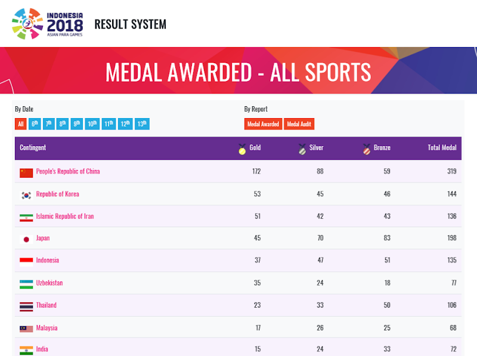Click the Malaysia flag icon
This screenshot has height=356, width=477.
pos(26,329)
